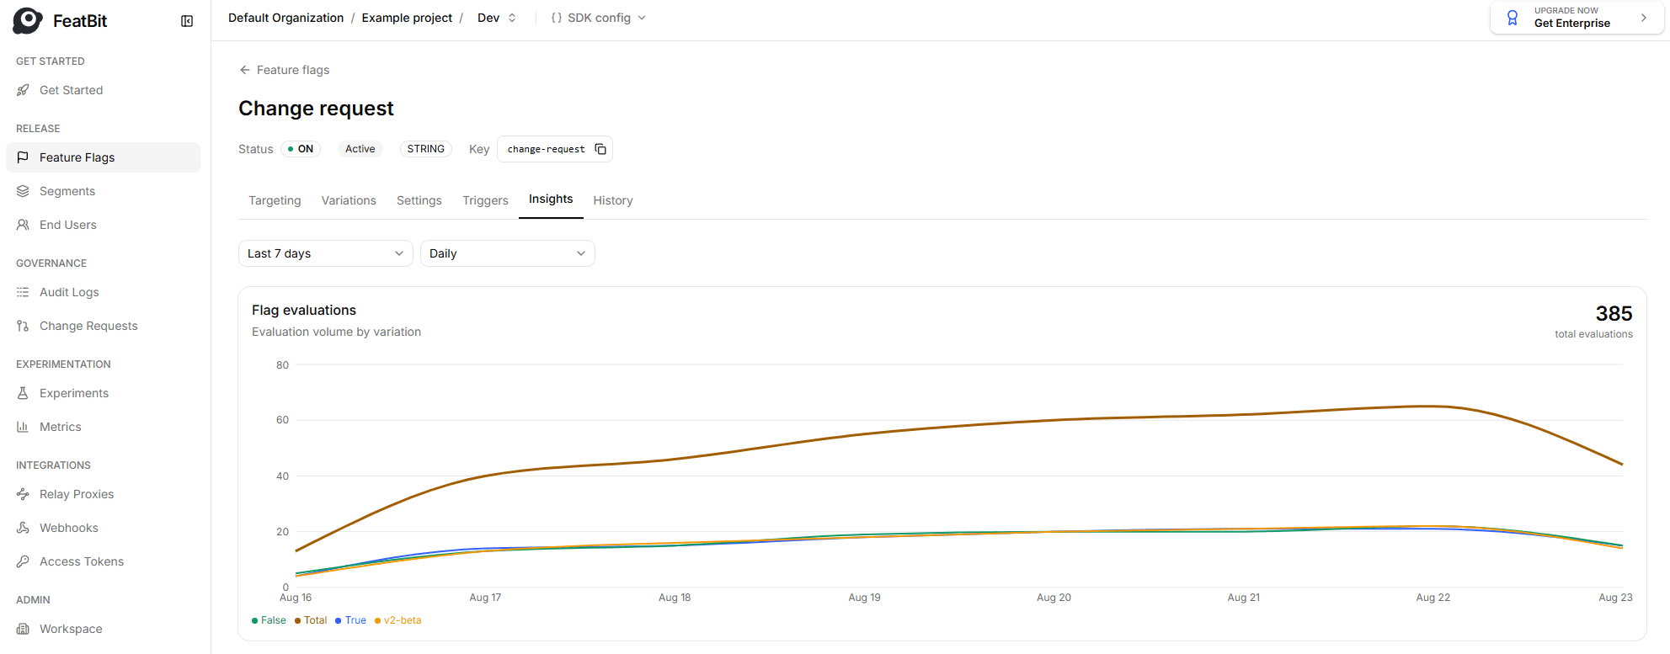Open End Users in sidebar

[x=103, y=225]
